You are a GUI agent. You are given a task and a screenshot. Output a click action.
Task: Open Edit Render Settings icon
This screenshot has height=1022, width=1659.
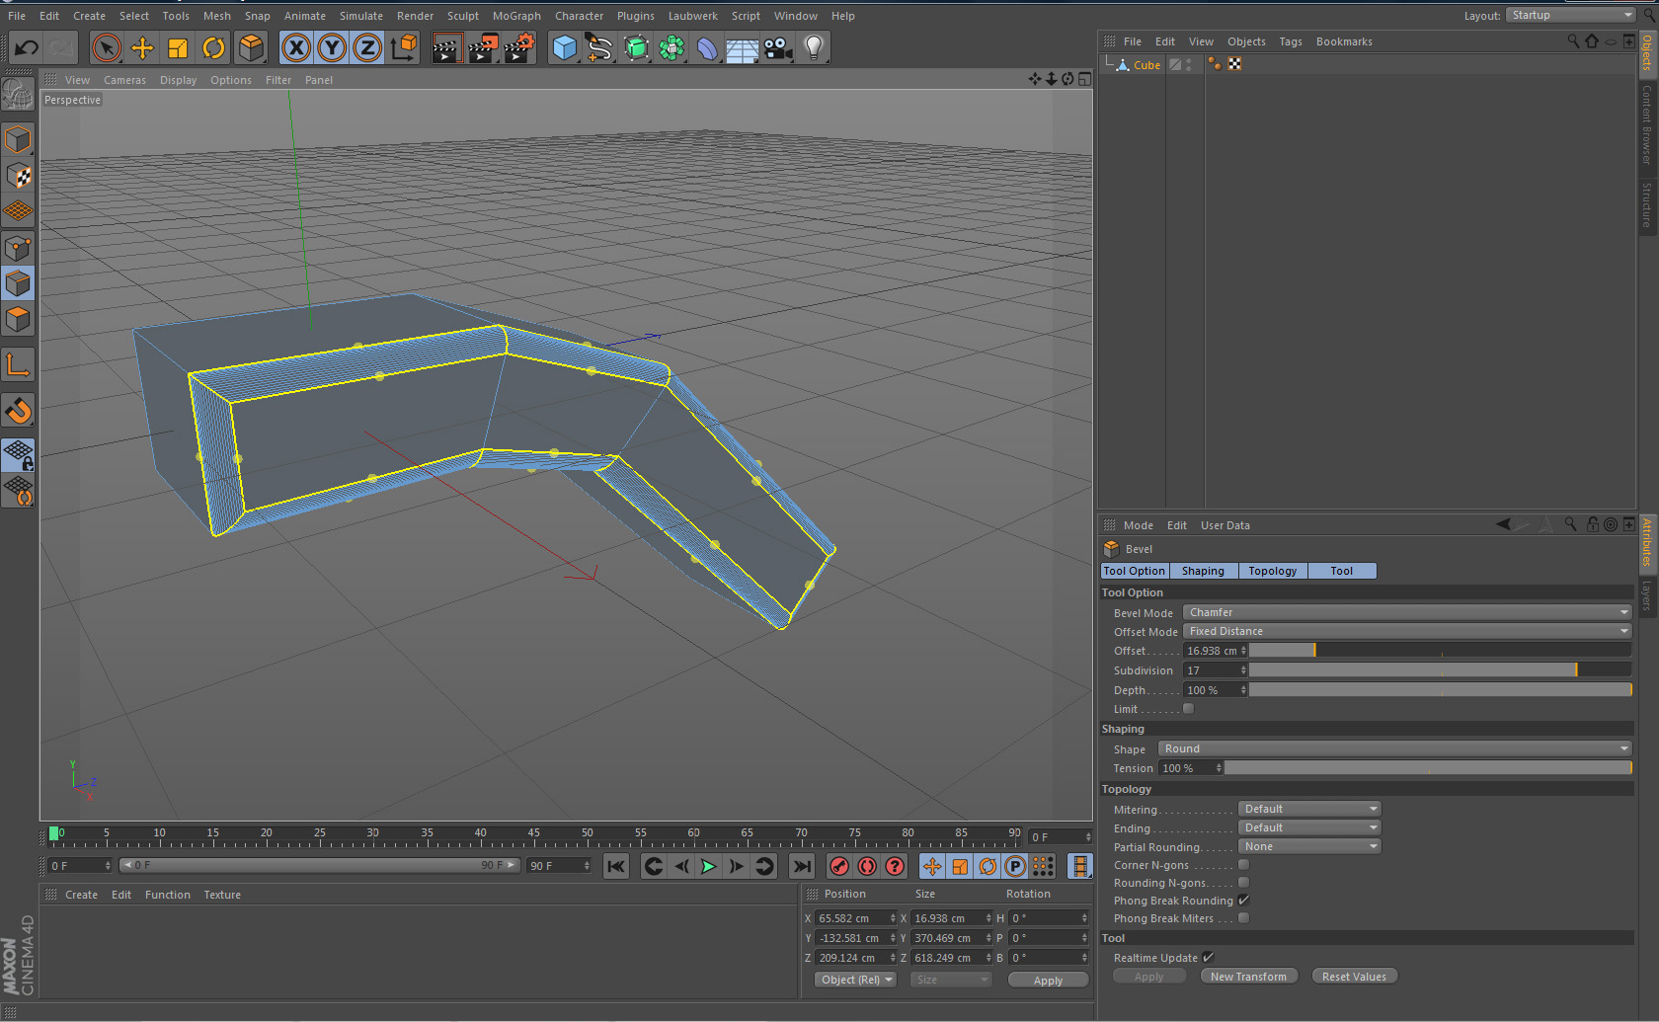[x=519, y=47]
